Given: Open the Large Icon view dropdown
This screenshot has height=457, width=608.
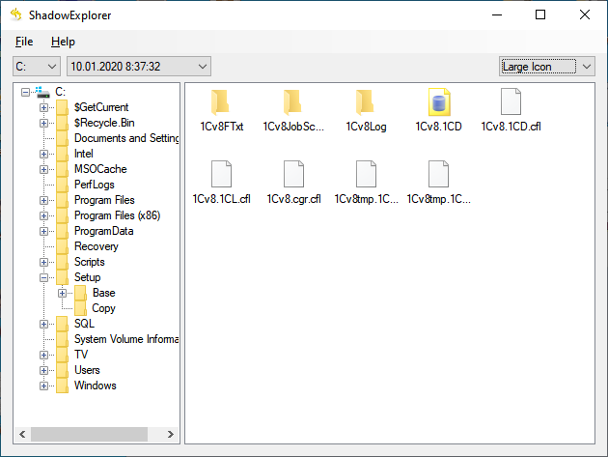Looking at the screenshot, I should (547, 67).
